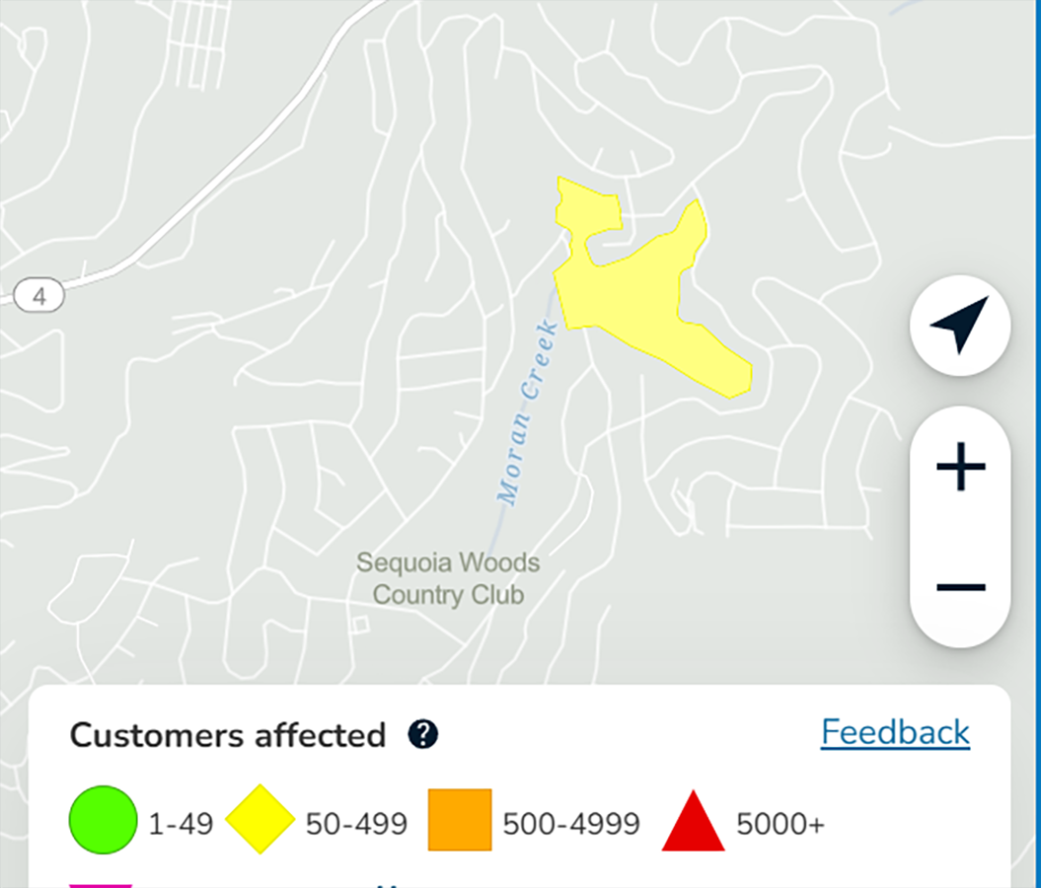Click the 1-49 legend text

tap(181, 823)
